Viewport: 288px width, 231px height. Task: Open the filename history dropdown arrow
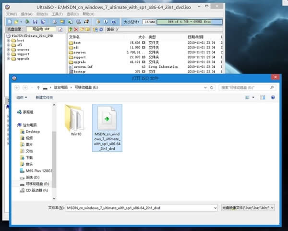(214, 207)
